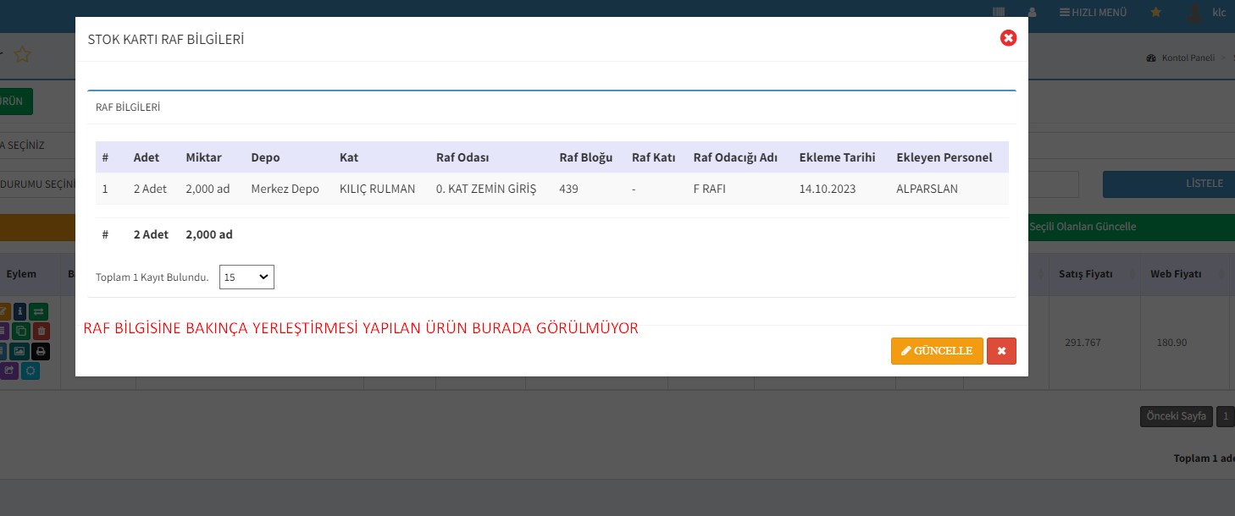Click the user profile icon in top bar

click(1032, 13)
